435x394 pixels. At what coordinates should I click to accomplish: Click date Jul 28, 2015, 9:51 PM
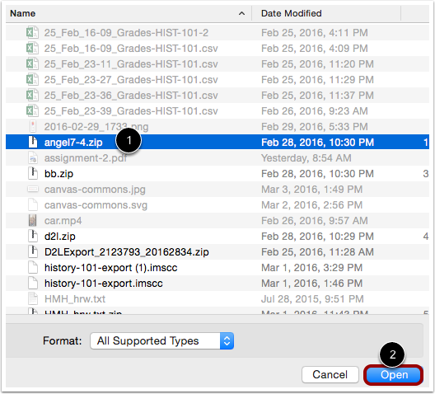coord(312,299)
